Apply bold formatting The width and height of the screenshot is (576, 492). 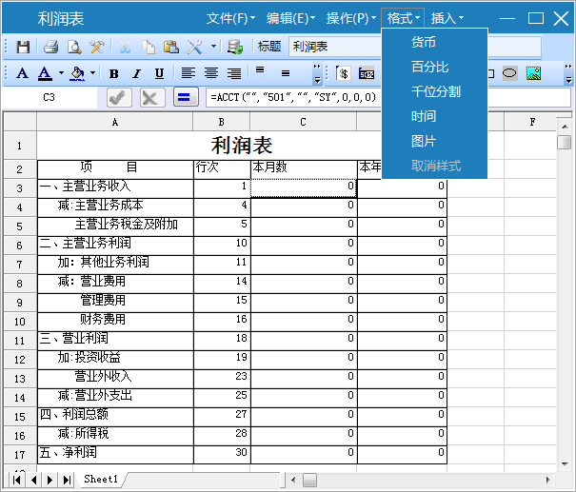(x=114, y=73)
